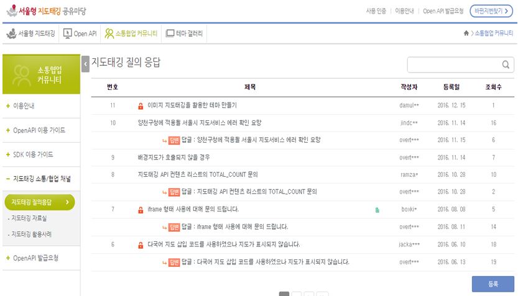The width and height of the screenshot is (518, 296).
Task: Click the home icon in breadcrumb
Action: (x=466, y=34)
